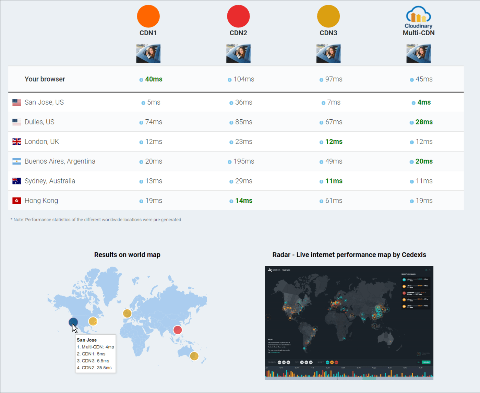Viewport: 480px width, 393px height.
Task: Click the US flag beside San Jose
Action: [x=16, y=102]
